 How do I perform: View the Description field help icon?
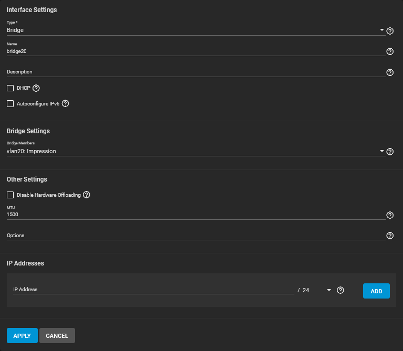point(390,72)
